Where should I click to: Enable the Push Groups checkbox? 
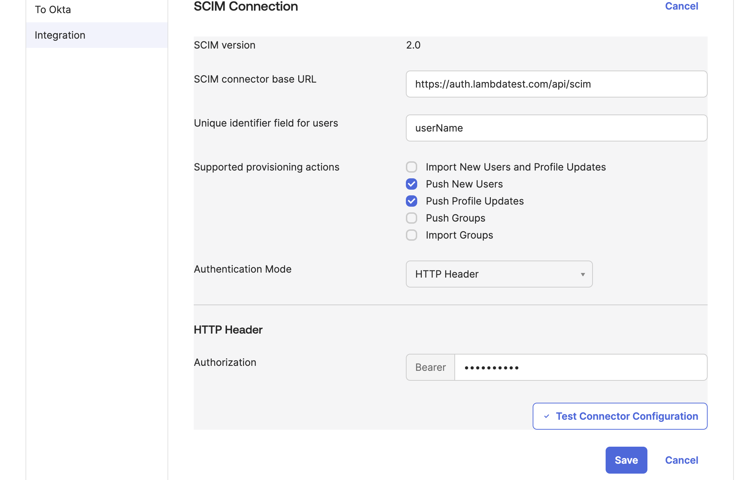412,218
